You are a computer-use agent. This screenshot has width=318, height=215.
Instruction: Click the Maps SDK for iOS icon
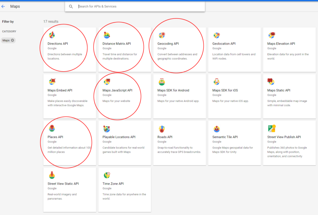click(x=216, y=81)
